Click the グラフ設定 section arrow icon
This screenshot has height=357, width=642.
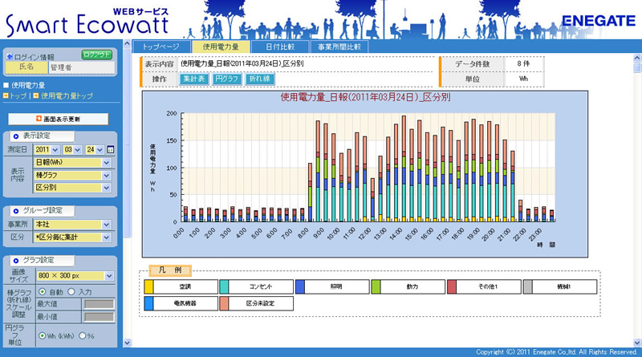(16, 261)
